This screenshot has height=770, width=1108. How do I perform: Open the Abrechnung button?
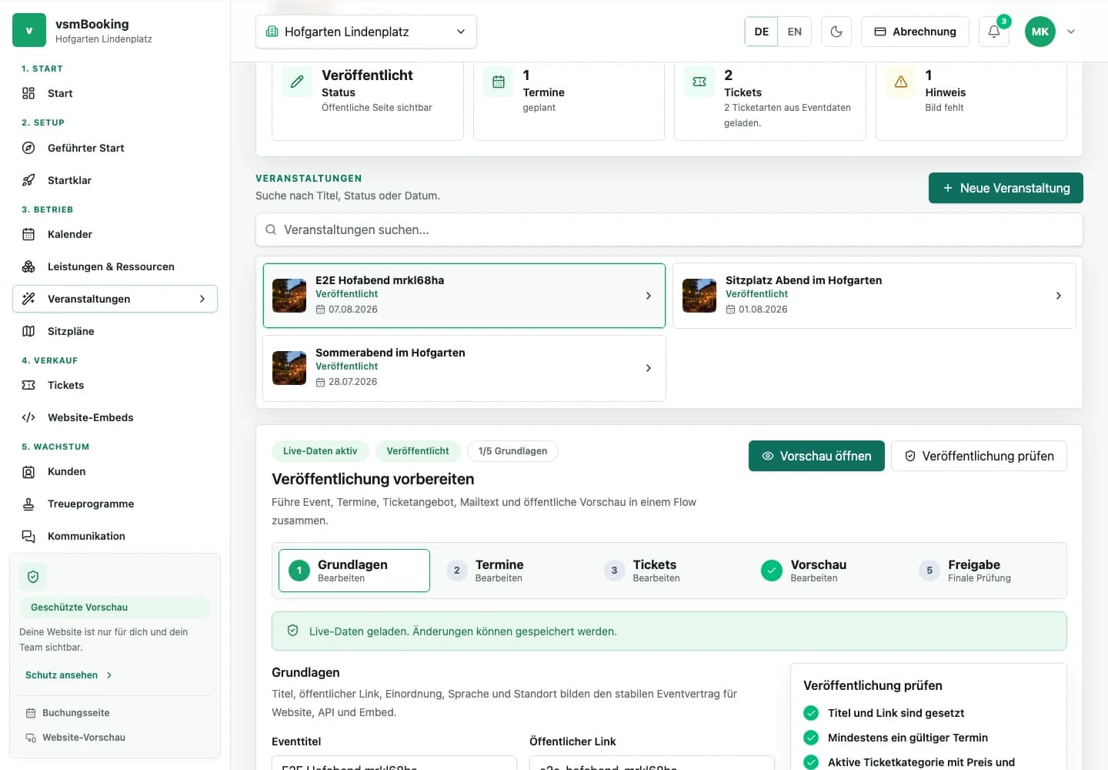point(915,32)
